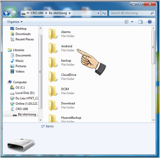Viewport: 160px width, 158px height.
Task: Click the Download folder name
Action: pos(68,103)
